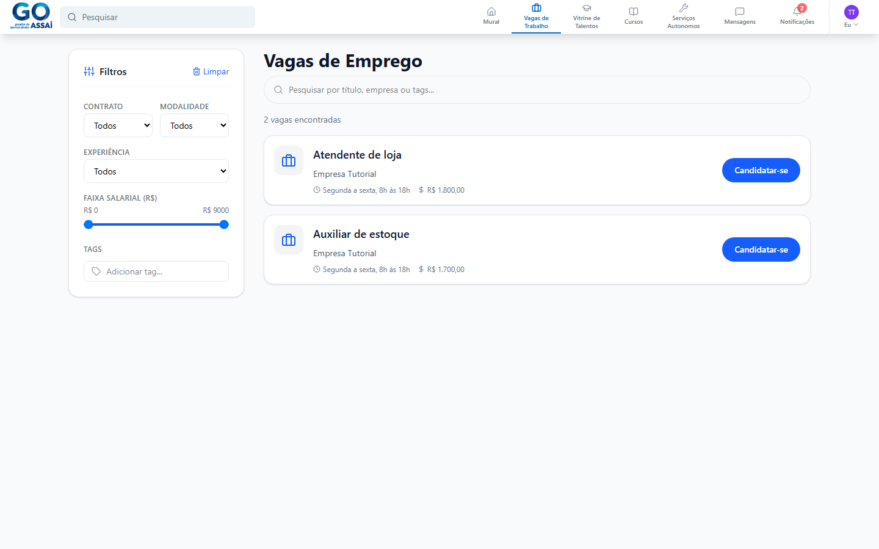Image resolution: width=879 pixels, height=549 pixels.
Task: Open the Auxiliar de estoque job title
Action: click(361, 234)
